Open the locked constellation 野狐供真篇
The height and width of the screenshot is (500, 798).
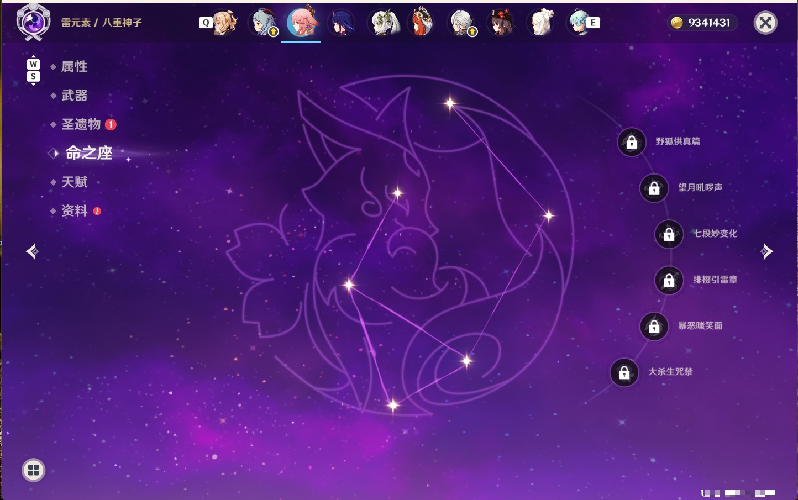click(x=632, y=142)
